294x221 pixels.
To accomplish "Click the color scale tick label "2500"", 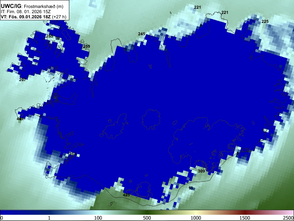I will [x=288, y=218].
